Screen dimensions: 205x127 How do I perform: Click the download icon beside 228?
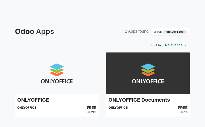coord(89,112)
